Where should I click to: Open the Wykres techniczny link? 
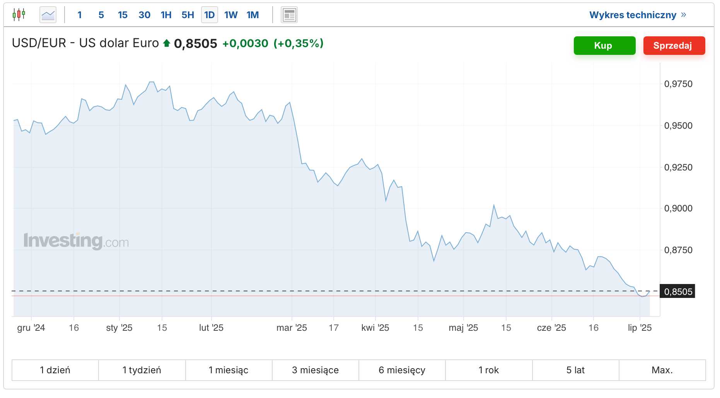633,15
